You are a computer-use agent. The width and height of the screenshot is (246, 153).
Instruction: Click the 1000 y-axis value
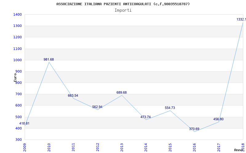click(x=18, y=60)
